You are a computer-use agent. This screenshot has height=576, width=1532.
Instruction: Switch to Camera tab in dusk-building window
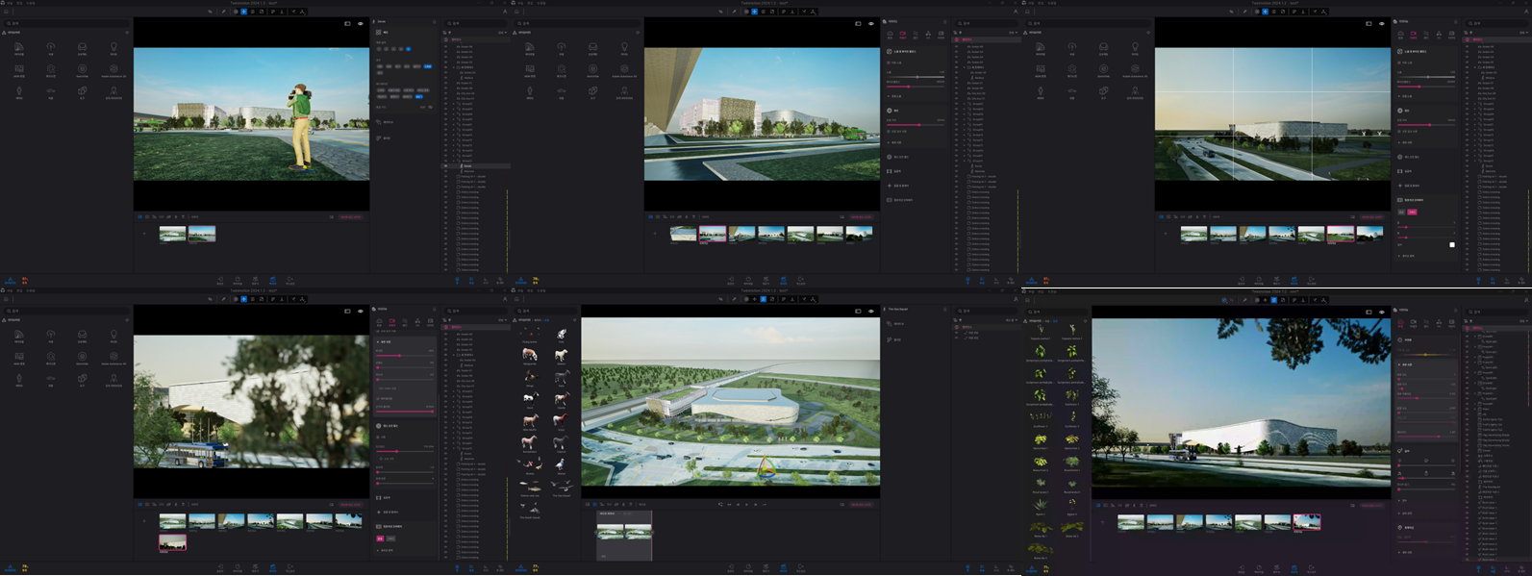(x=1413, y=323)
